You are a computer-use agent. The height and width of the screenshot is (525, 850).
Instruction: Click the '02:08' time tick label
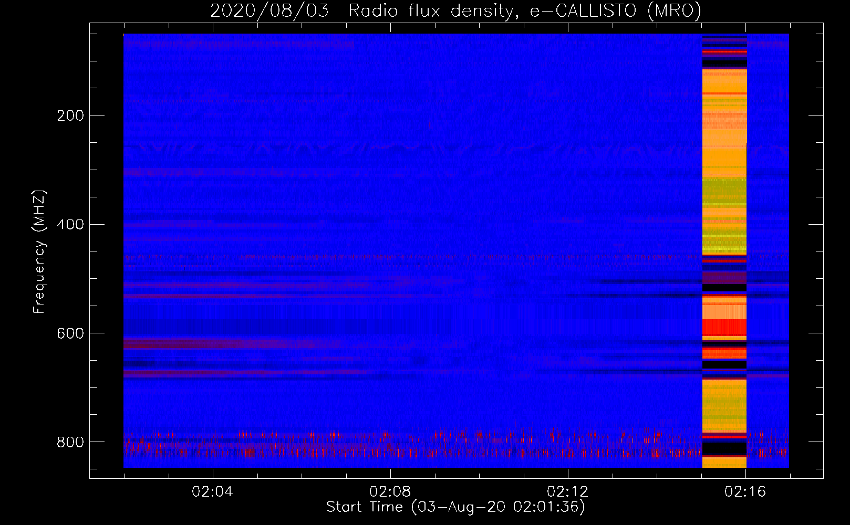tap(390, 492)
